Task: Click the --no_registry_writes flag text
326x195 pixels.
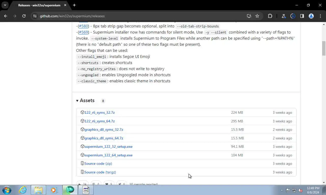Action: 97,69
